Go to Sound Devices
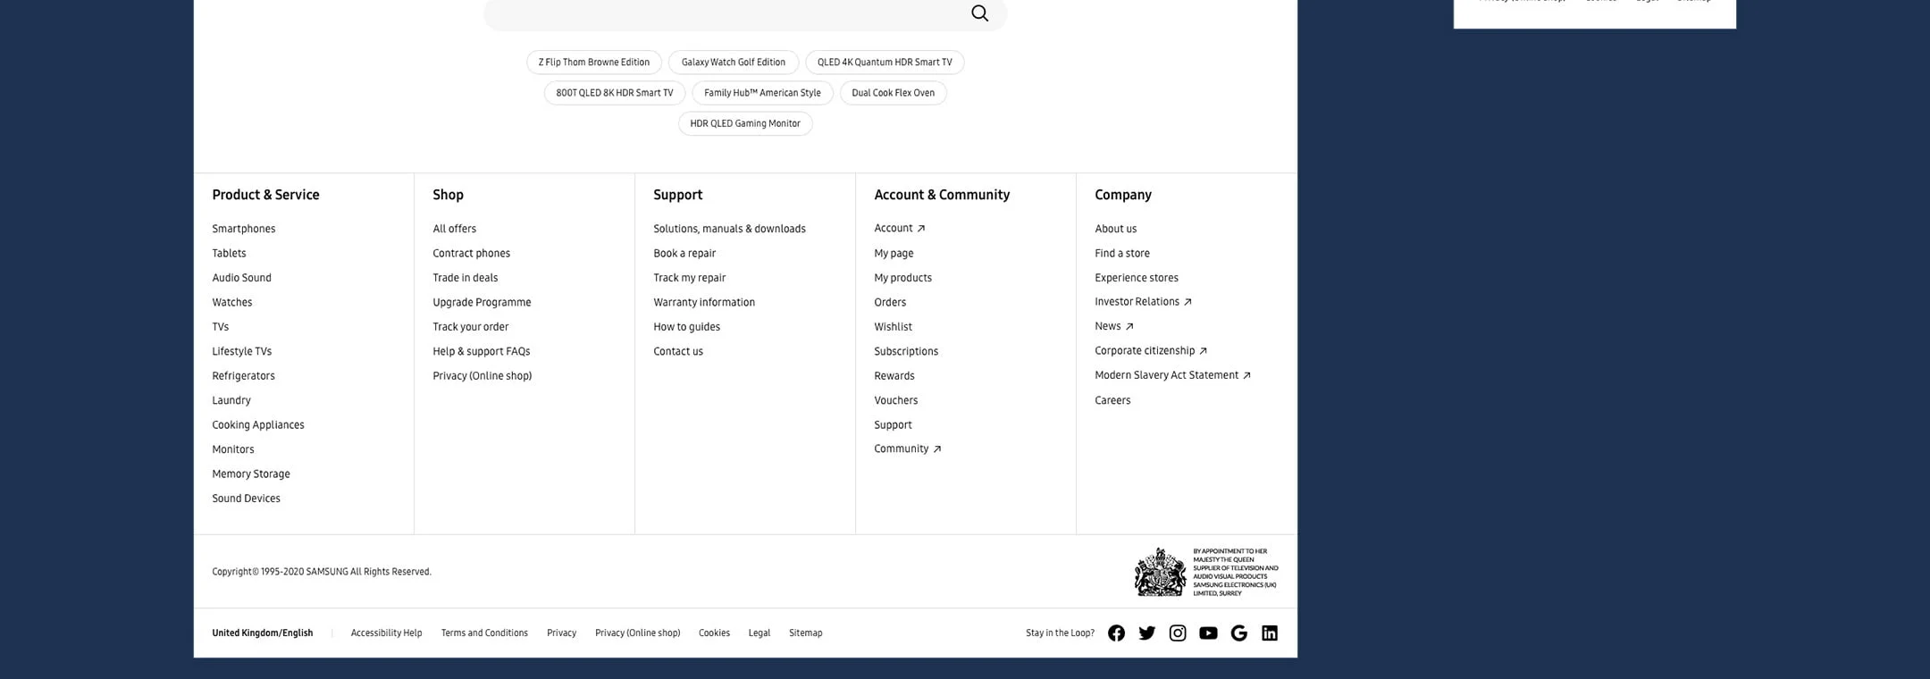Image resolution: width=1930 pixels, height=679 pixels. 246,499
